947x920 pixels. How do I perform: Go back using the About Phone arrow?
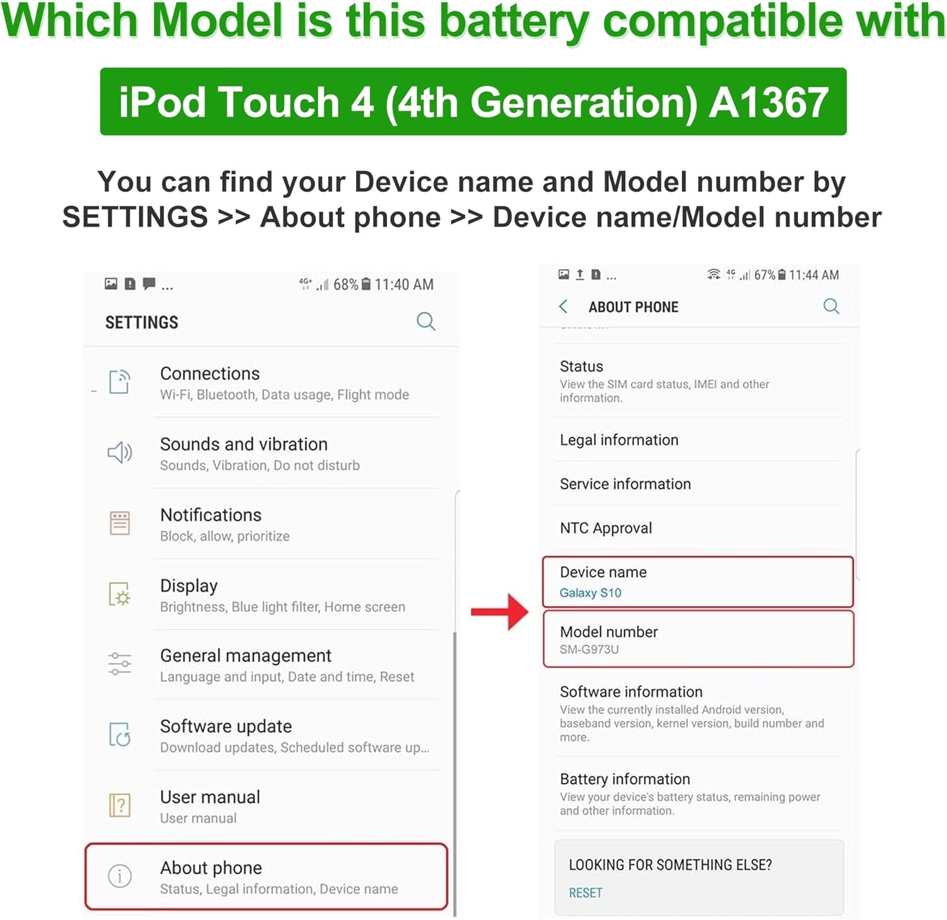coord(563,307)
